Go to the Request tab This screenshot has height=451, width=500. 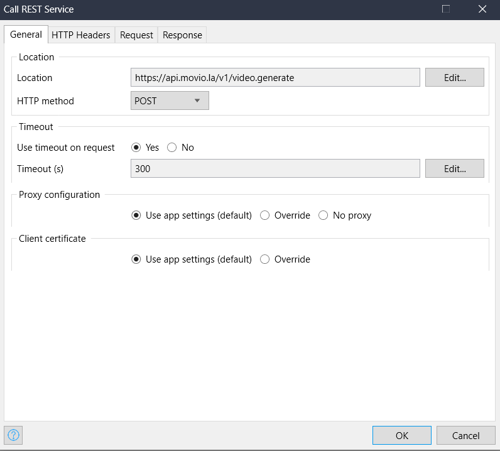pyautogui.click(x=136, y=35)
